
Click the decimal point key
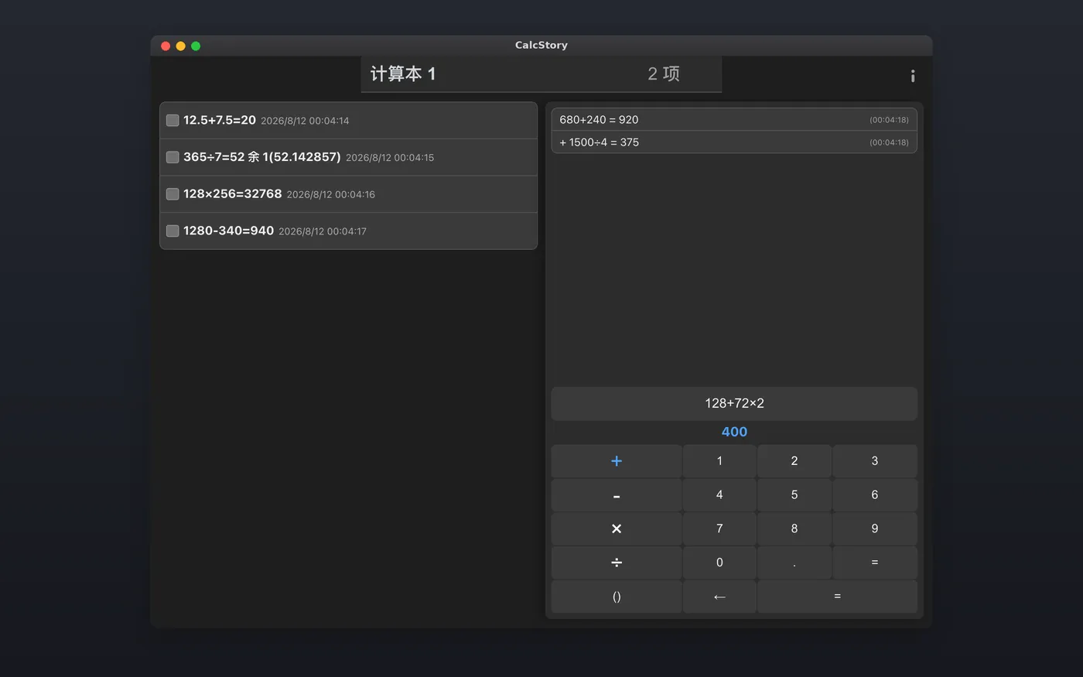click(x=794, y=562)
